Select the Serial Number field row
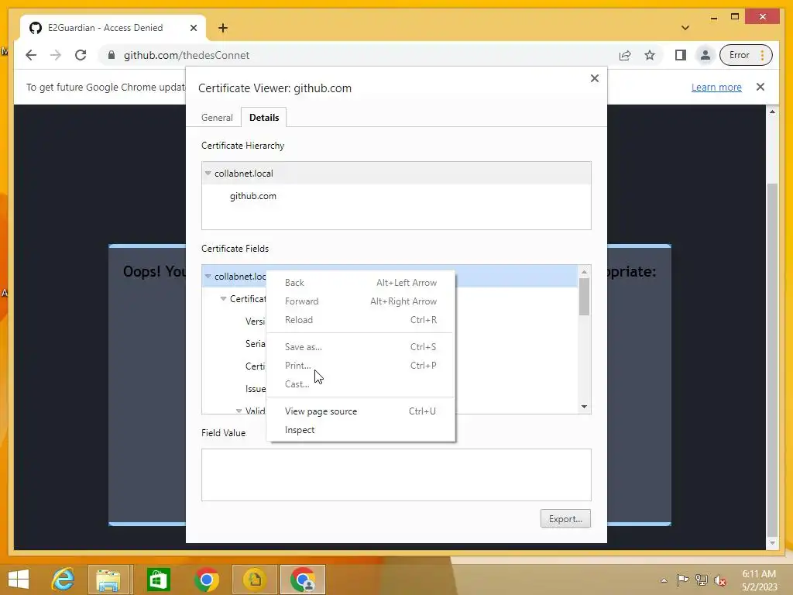The width and height of the screenshot is (793, 595). [256, 343]
